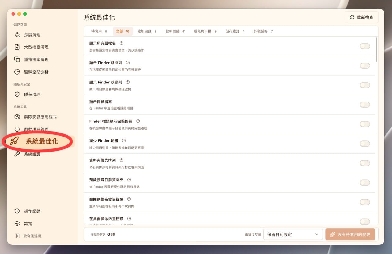392x254 pixels.
Task: Enable the 顯示所有副檔名 switch
Action: tap(365, 46)
